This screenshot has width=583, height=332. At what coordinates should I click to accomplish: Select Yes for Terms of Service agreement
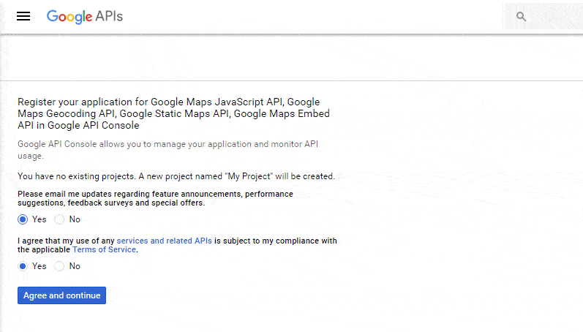tap(23, 266)
